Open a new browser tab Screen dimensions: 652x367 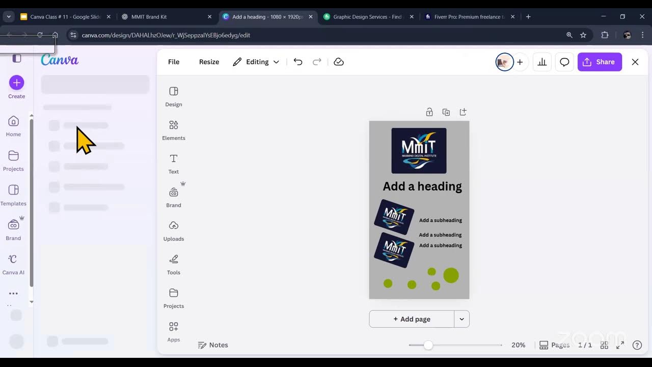pyautogui.click(x=528, y=17)
